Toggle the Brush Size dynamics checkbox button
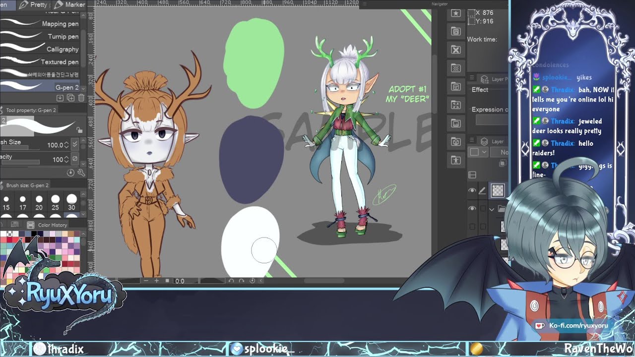The image size is (635, 357). [75, 145]
